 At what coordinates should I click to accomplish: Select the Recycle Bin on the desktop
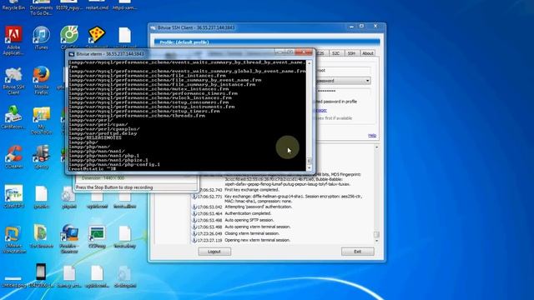13,5
